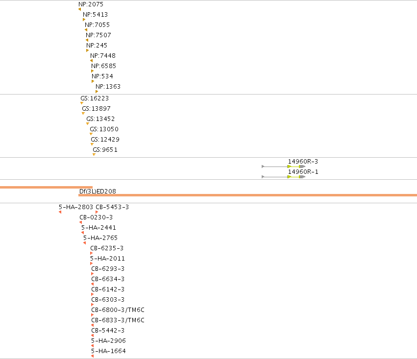Click the GS:16223 label
Image resolution: width=417 pixels, height=359 pixels.
click(x=95, y=98)
